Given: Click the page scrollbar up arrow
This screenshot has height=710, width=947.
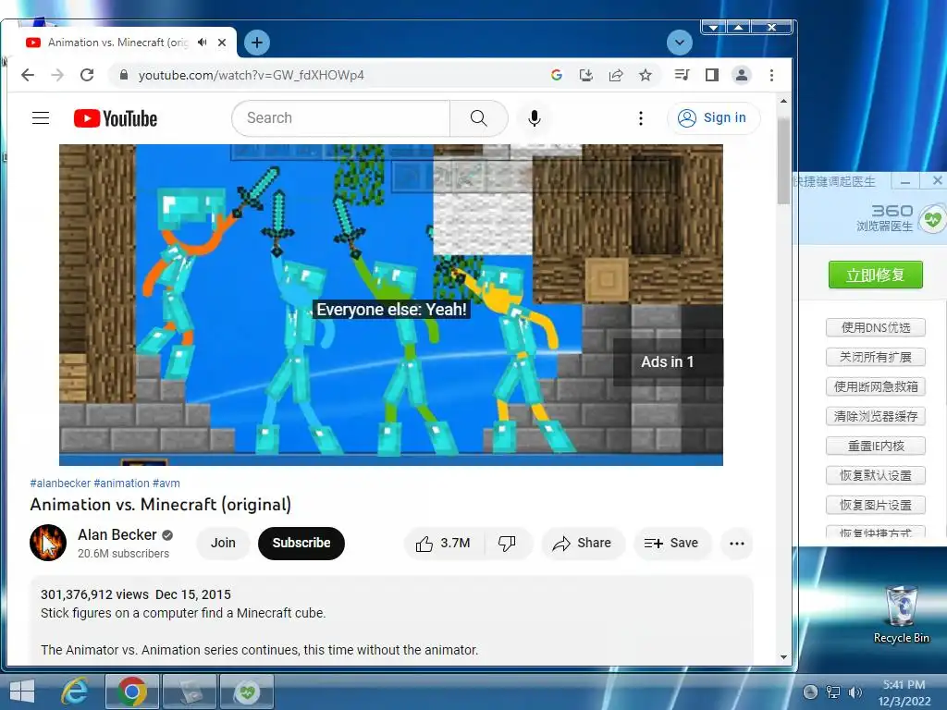Looking at the screenshot, I should pyautogui.click(x=783, y=102).
